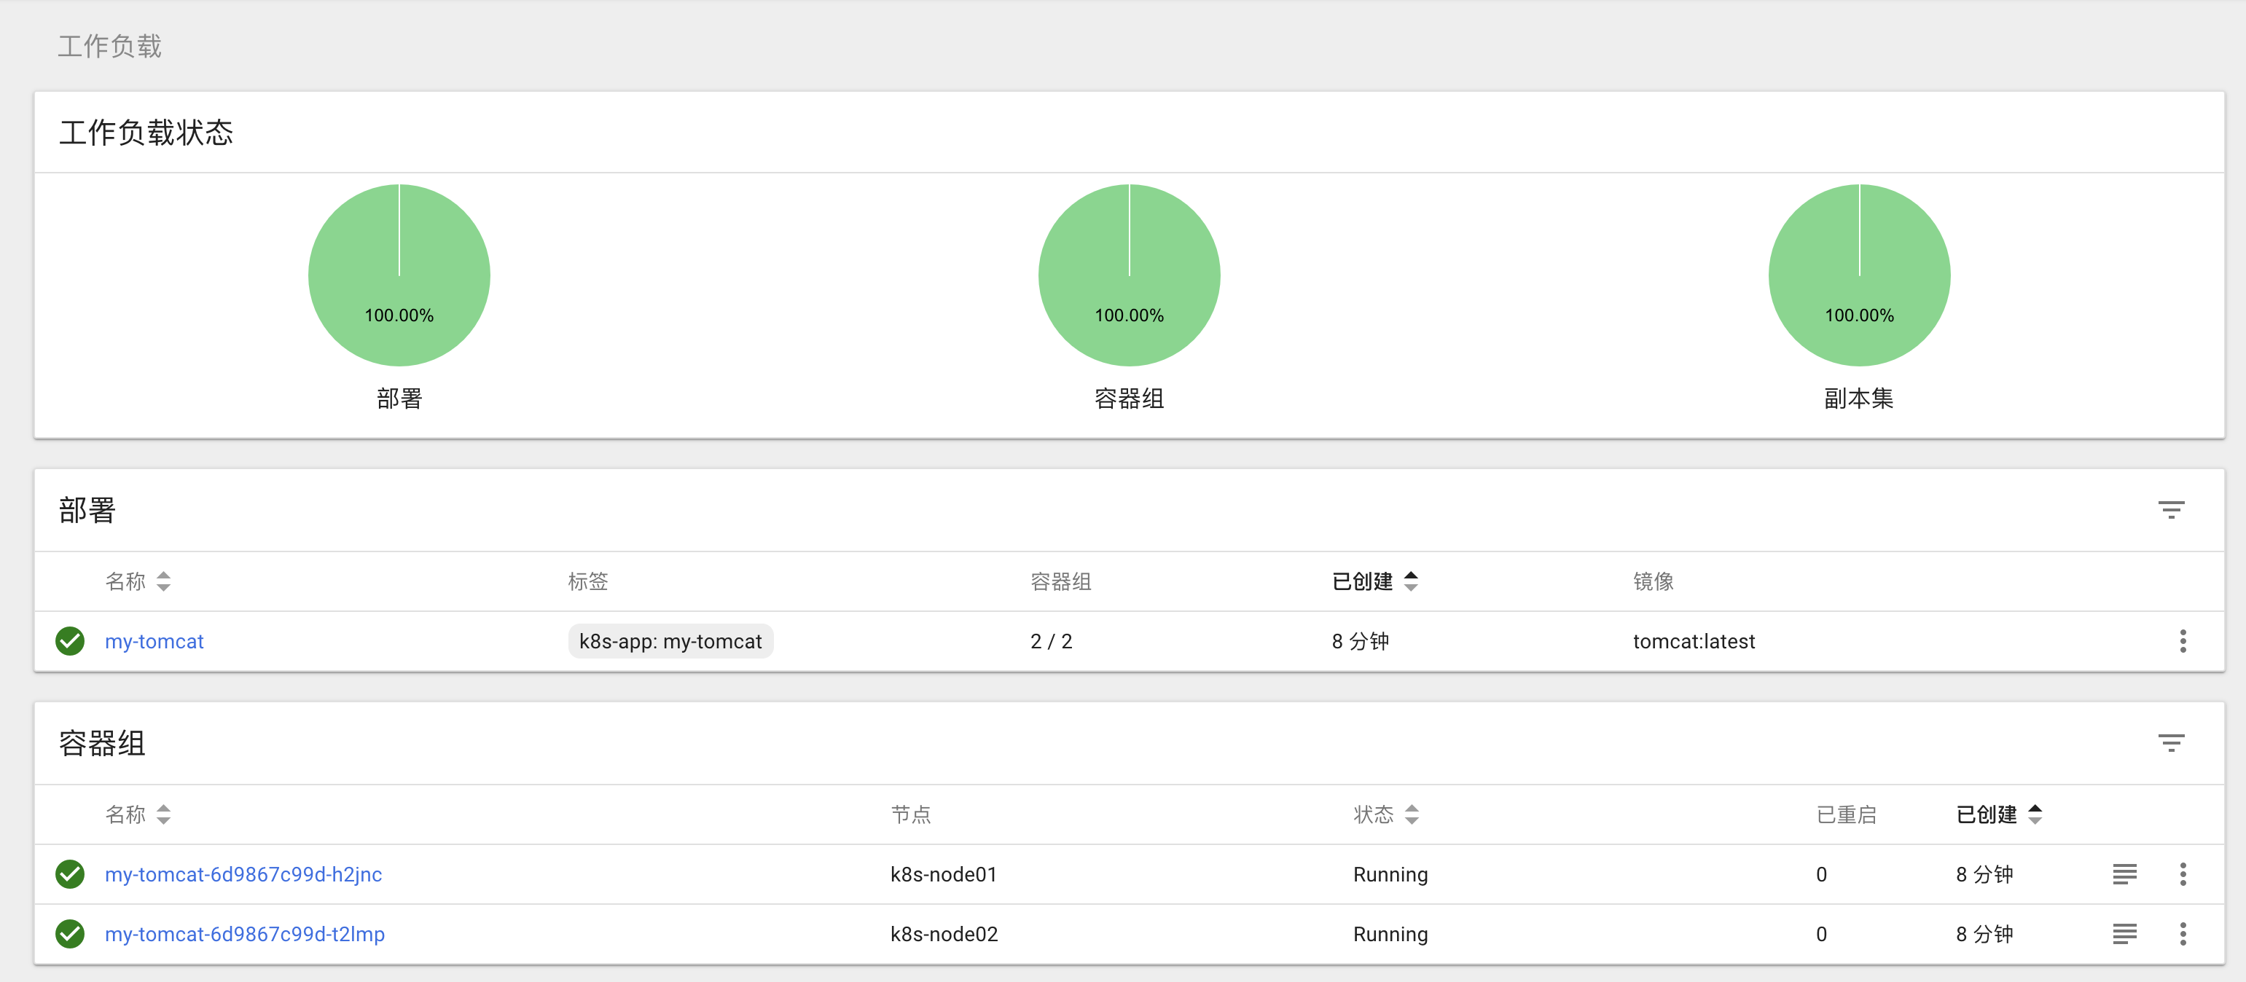
Task: Click the status check icon of the t2lmp pod
Action: (x=70, y=934)
